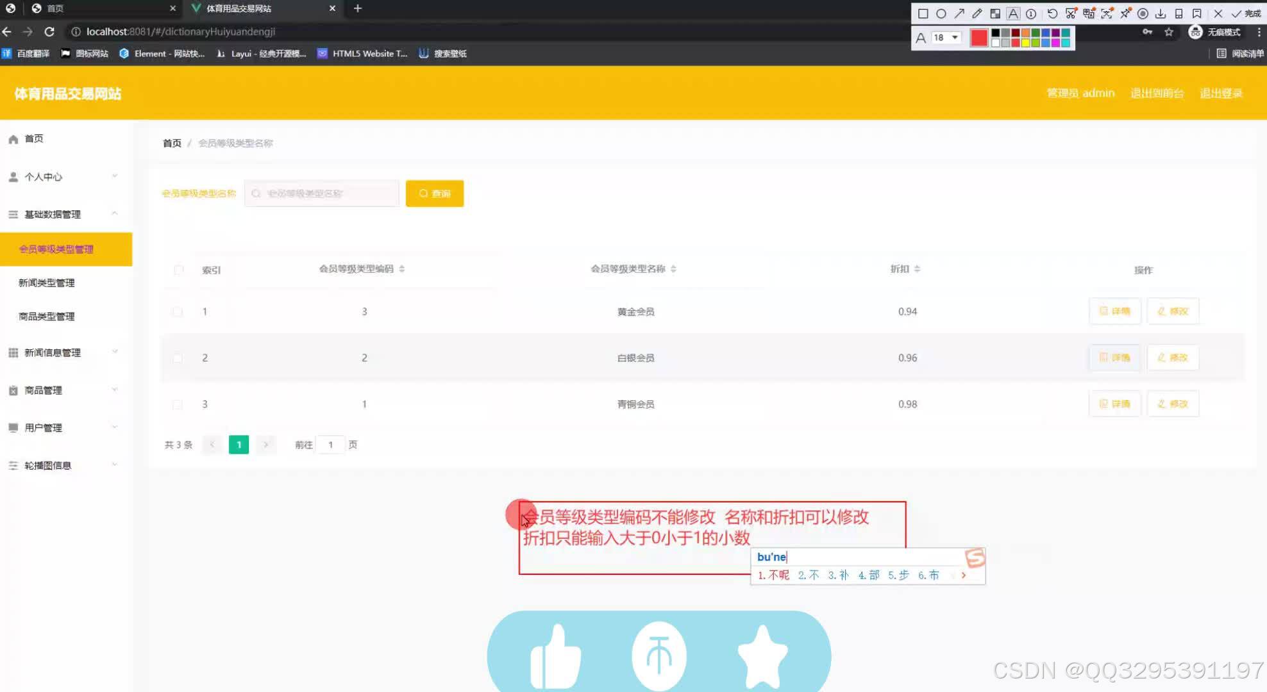Click 退出到前台 in the header

1157,93
